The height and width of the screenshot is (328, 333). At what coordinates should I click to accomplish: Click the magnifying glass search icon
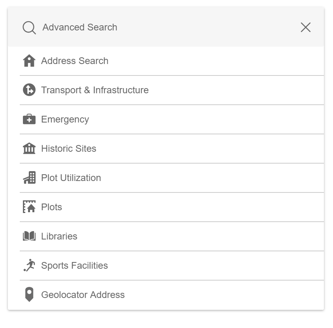29,28
